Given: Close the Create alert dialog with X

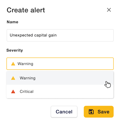Looking at the screenshot, I should 109,10.
